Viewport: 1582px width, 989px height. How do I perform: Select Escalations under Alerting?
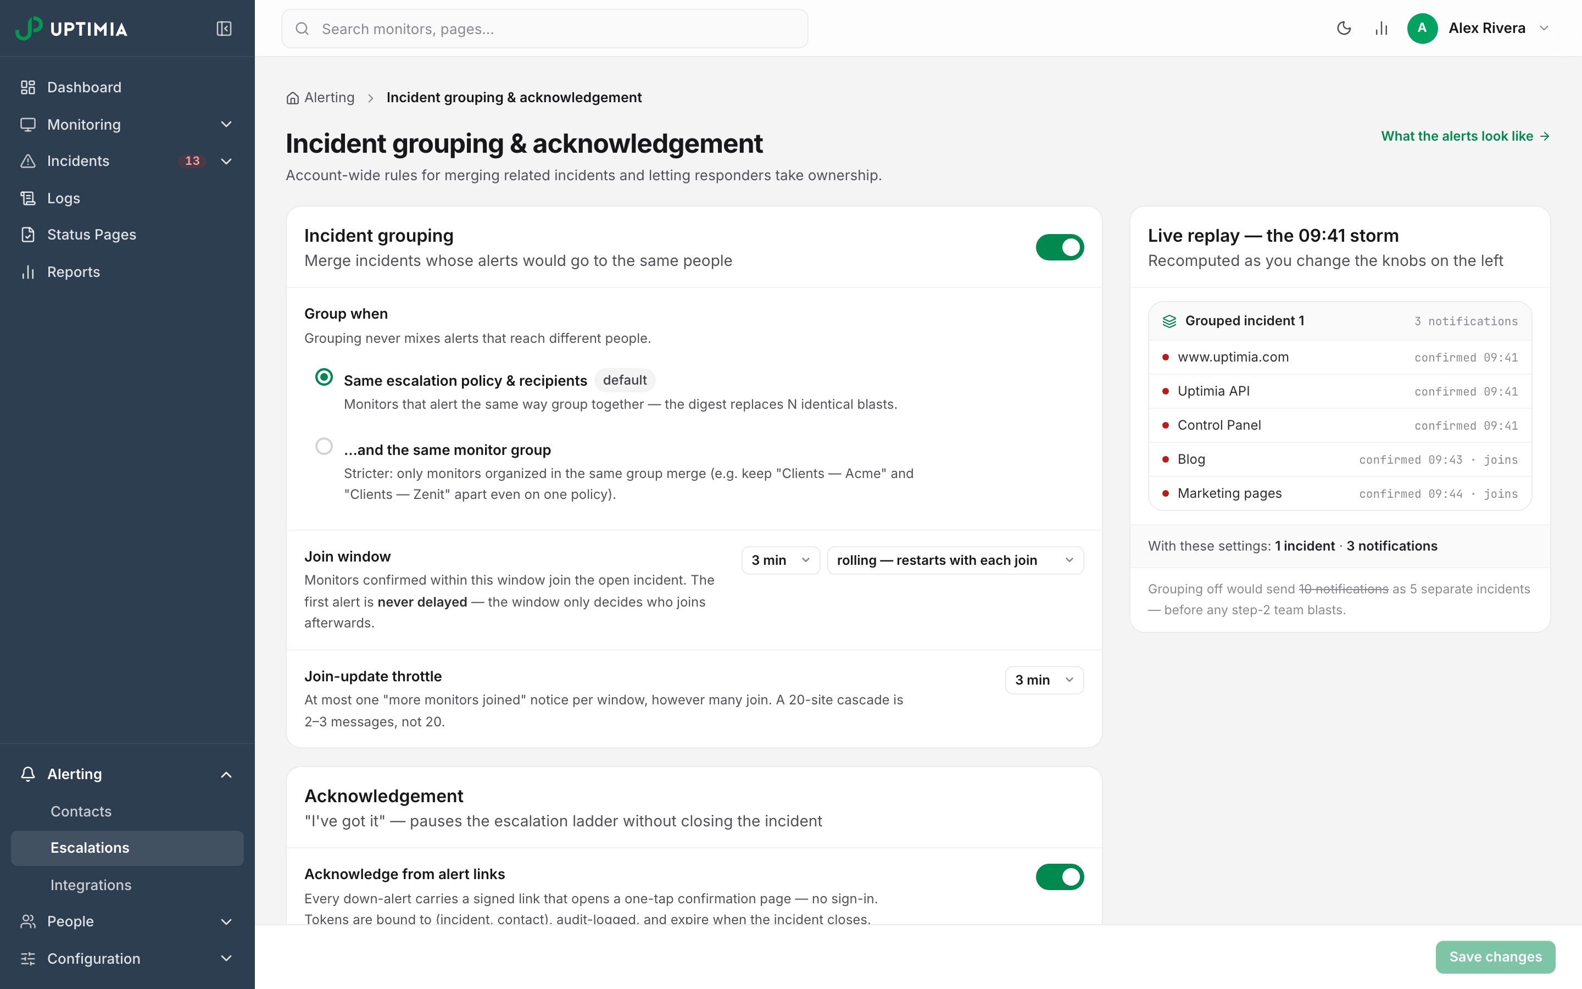(127, 848)
